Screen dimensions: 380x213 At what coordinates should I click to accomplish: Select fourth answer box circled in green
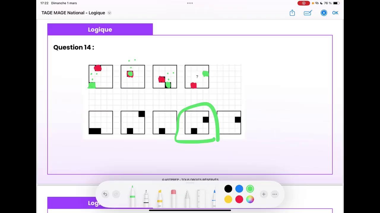click(x=197, y=122)
